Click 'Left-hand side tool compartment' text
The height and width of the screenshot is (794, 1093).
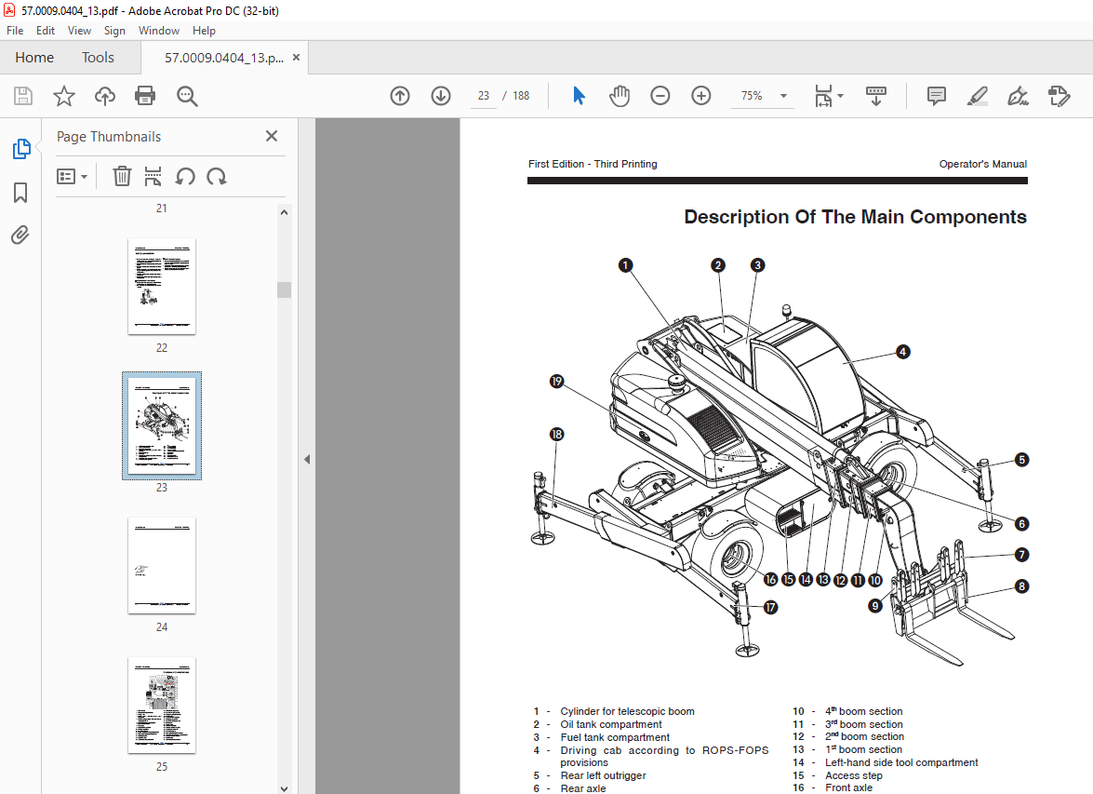click(x=901, y=762)
